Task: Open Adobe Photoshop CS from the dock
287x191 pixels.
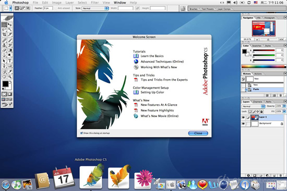Action: coord(91,177)
